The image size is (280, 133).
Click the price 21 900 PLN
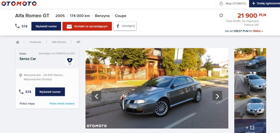click(252, 16)
